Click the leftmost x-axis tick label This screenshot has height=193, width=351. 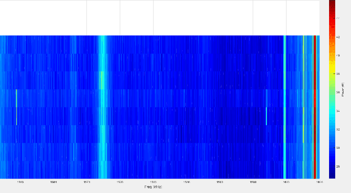coord(20,182)
